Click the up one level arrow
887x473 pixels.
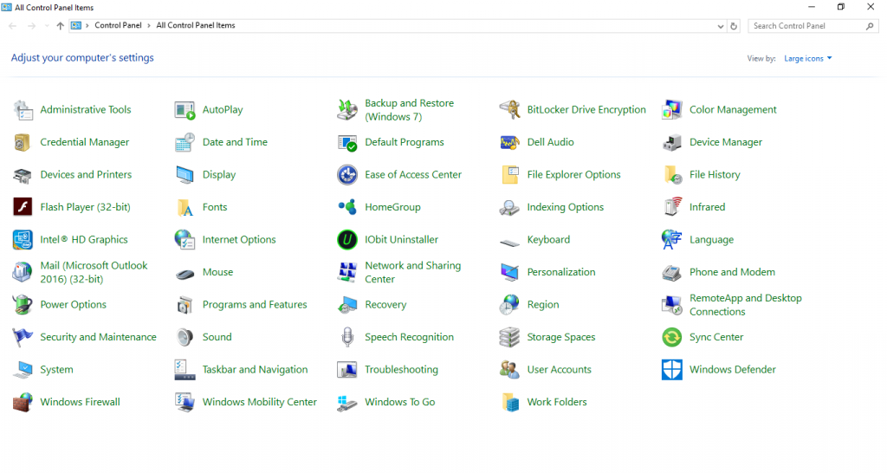click(60, 26)
